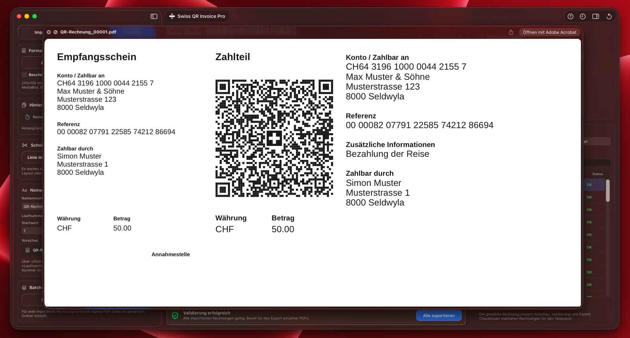Toggle the right inspector panel icon
630x338 pixels.
pos(595,16)
